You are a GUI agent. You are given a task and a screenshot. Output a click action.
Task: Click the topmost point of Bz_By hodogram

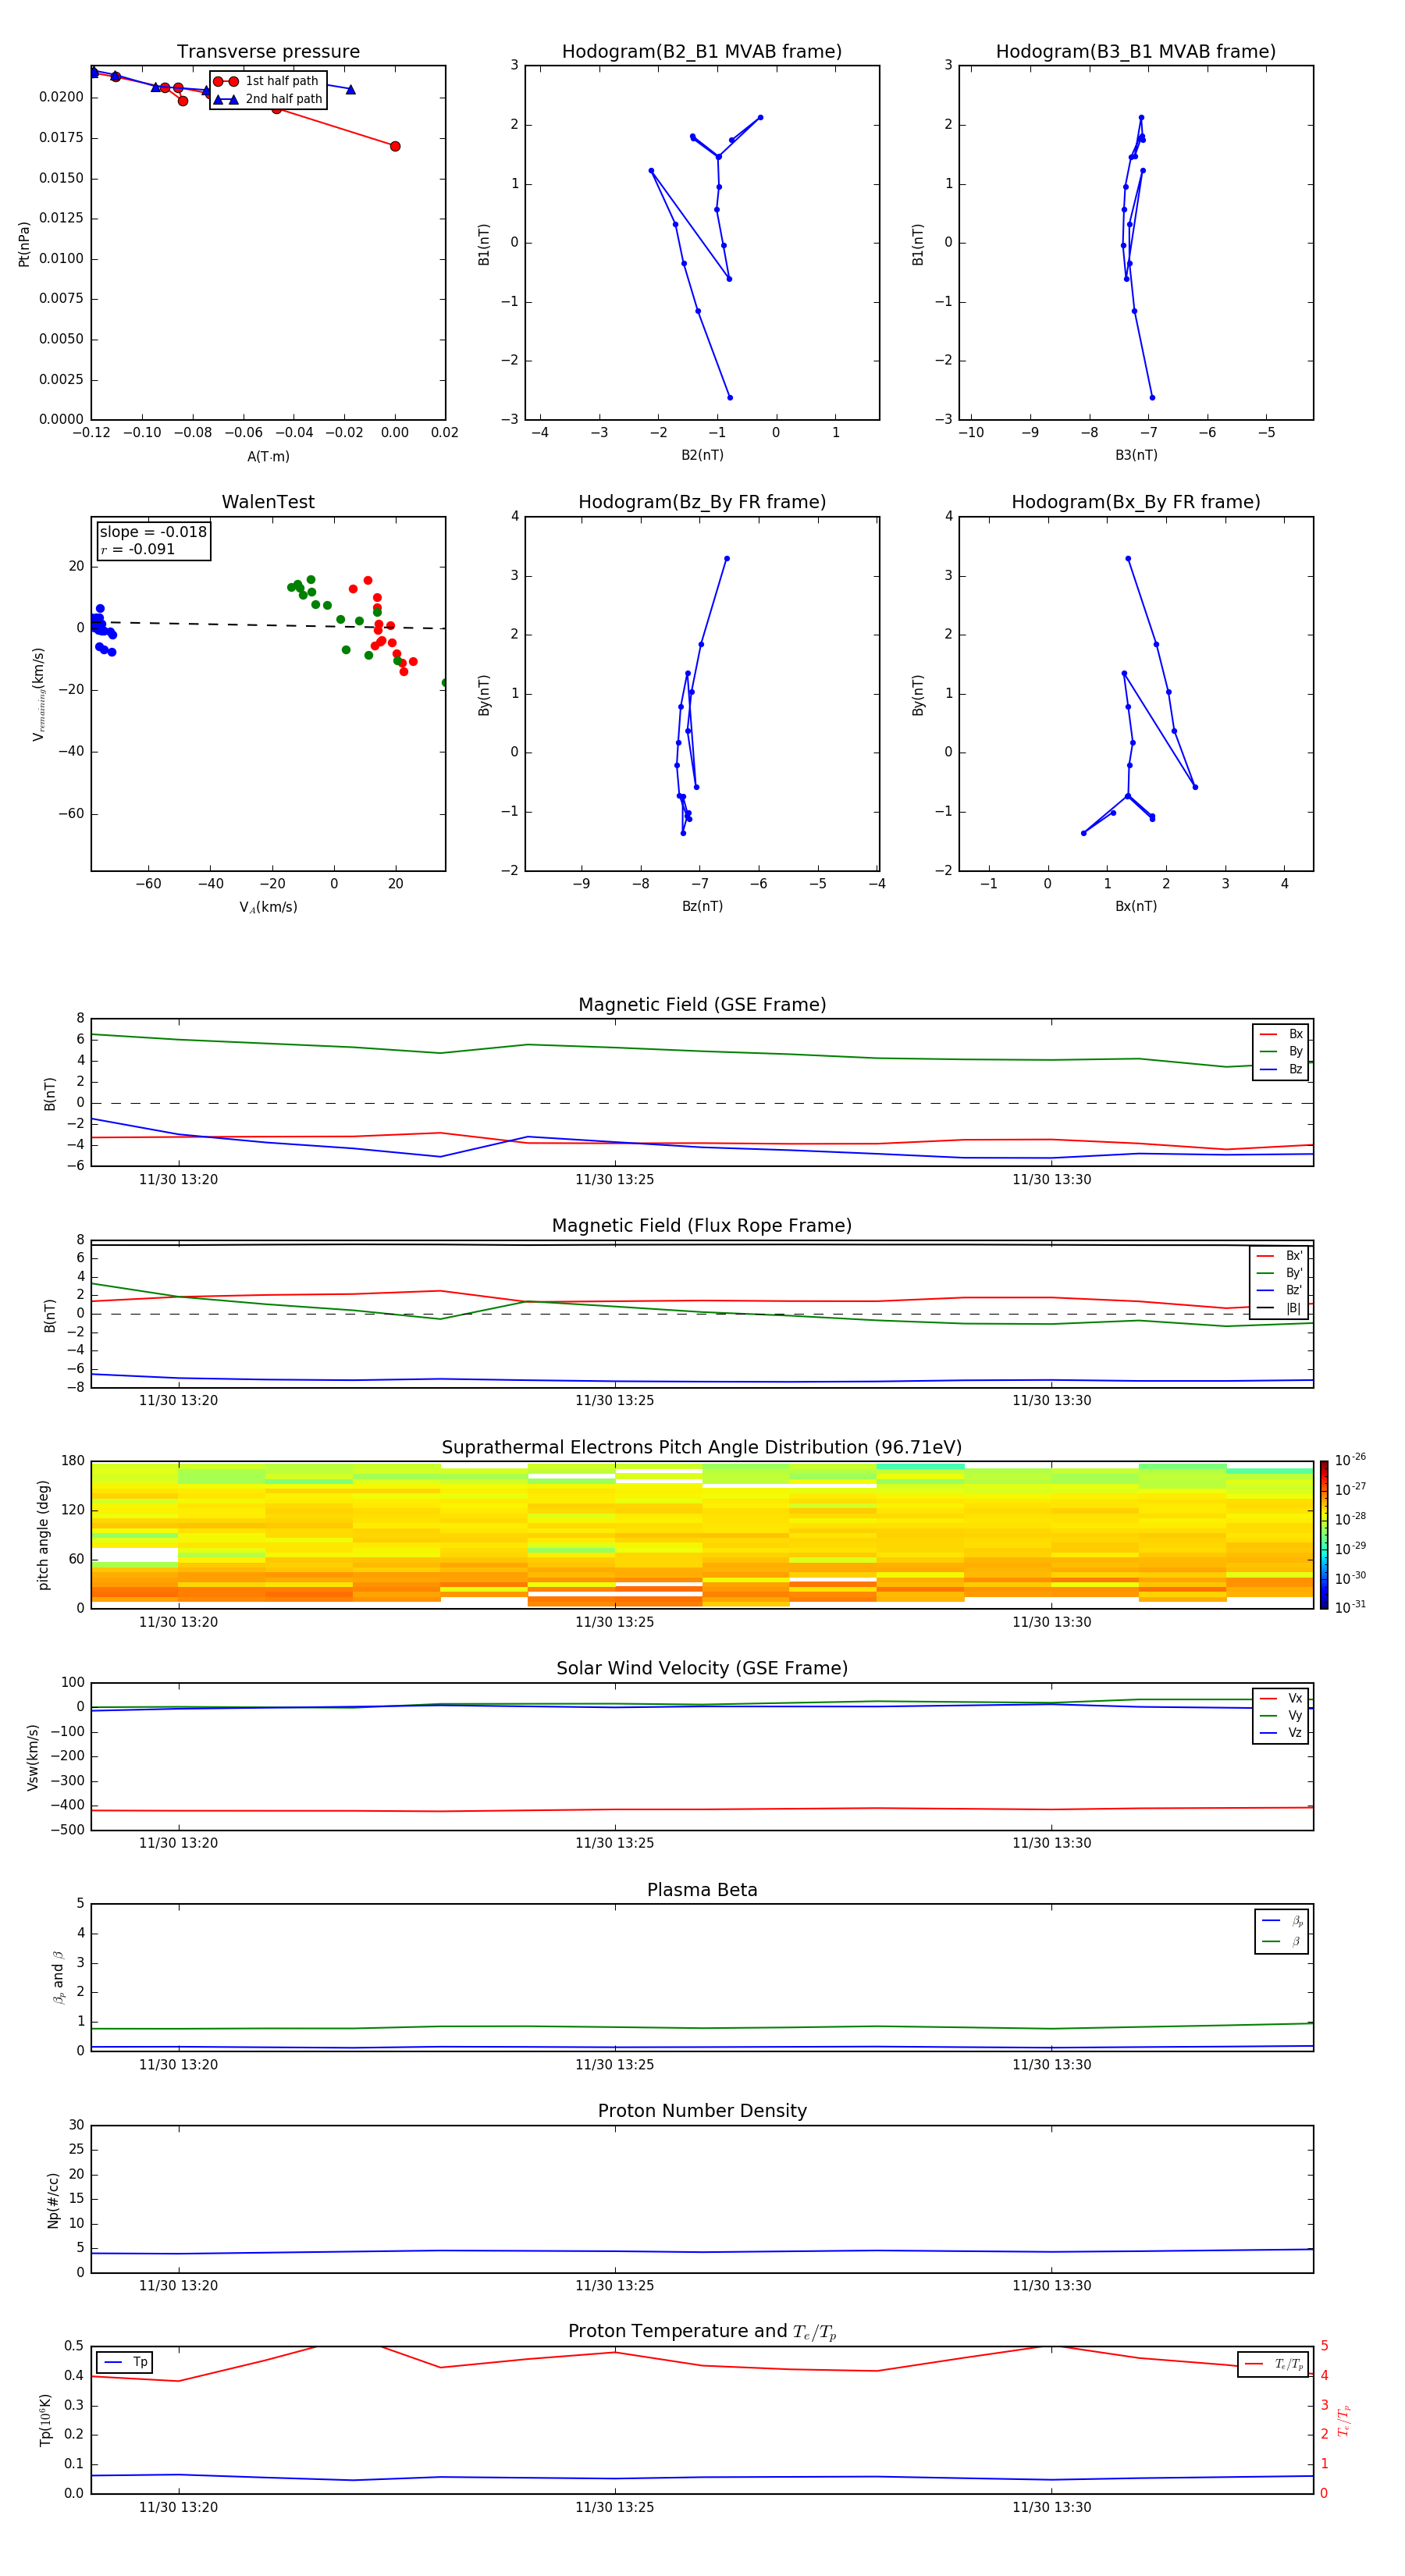(x=727, y=559)
